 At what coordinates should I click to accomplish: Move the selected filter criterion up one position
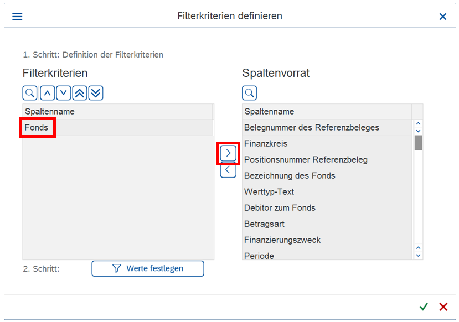coord(47,93)
